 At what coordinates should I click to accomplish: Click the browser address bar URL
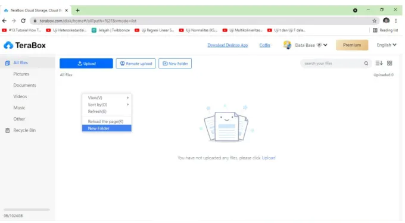[88, 21]
